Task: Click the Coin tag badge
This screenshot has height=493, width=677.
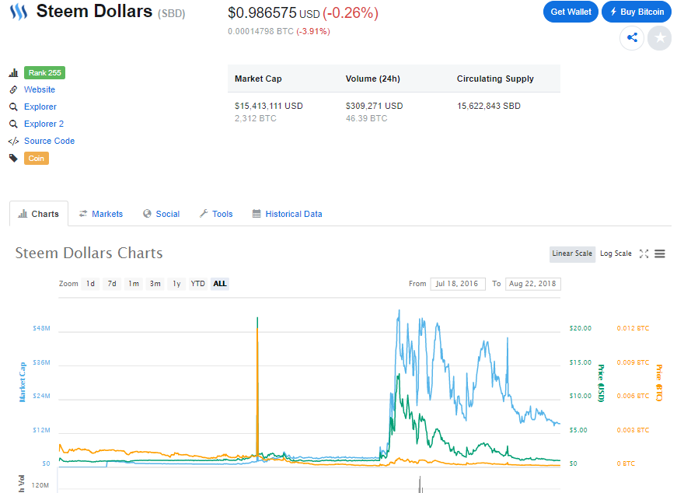Action: point(37,158)
